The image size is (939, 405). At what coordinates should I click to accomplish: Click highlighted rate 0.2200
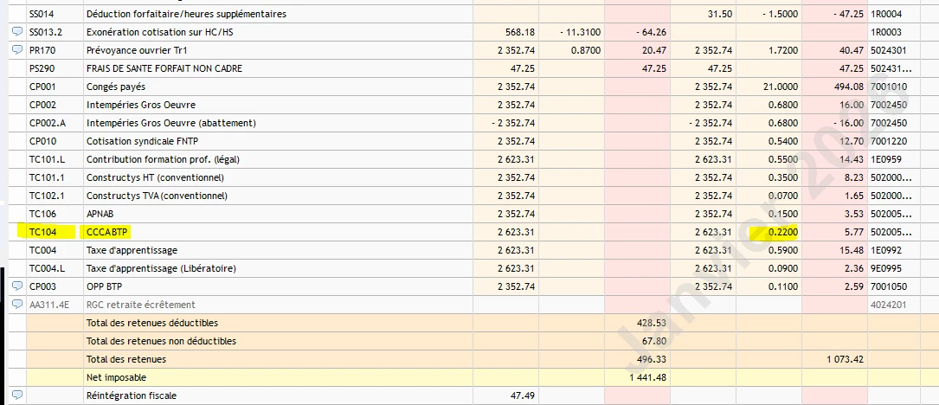(x=782, y=233)
